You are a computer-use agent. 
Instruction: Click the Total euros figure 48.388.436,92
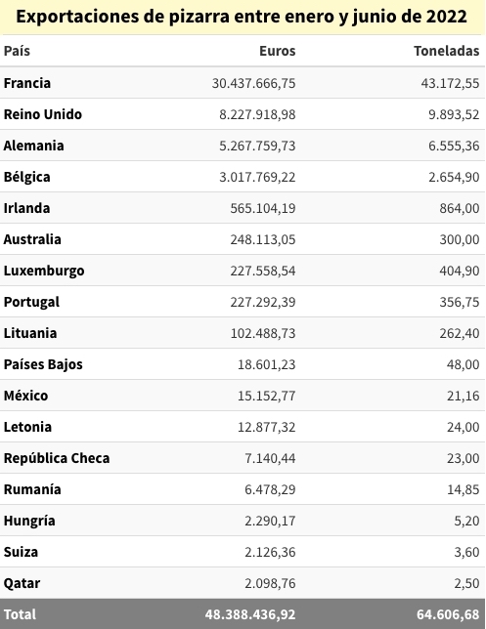pos(249,614)
